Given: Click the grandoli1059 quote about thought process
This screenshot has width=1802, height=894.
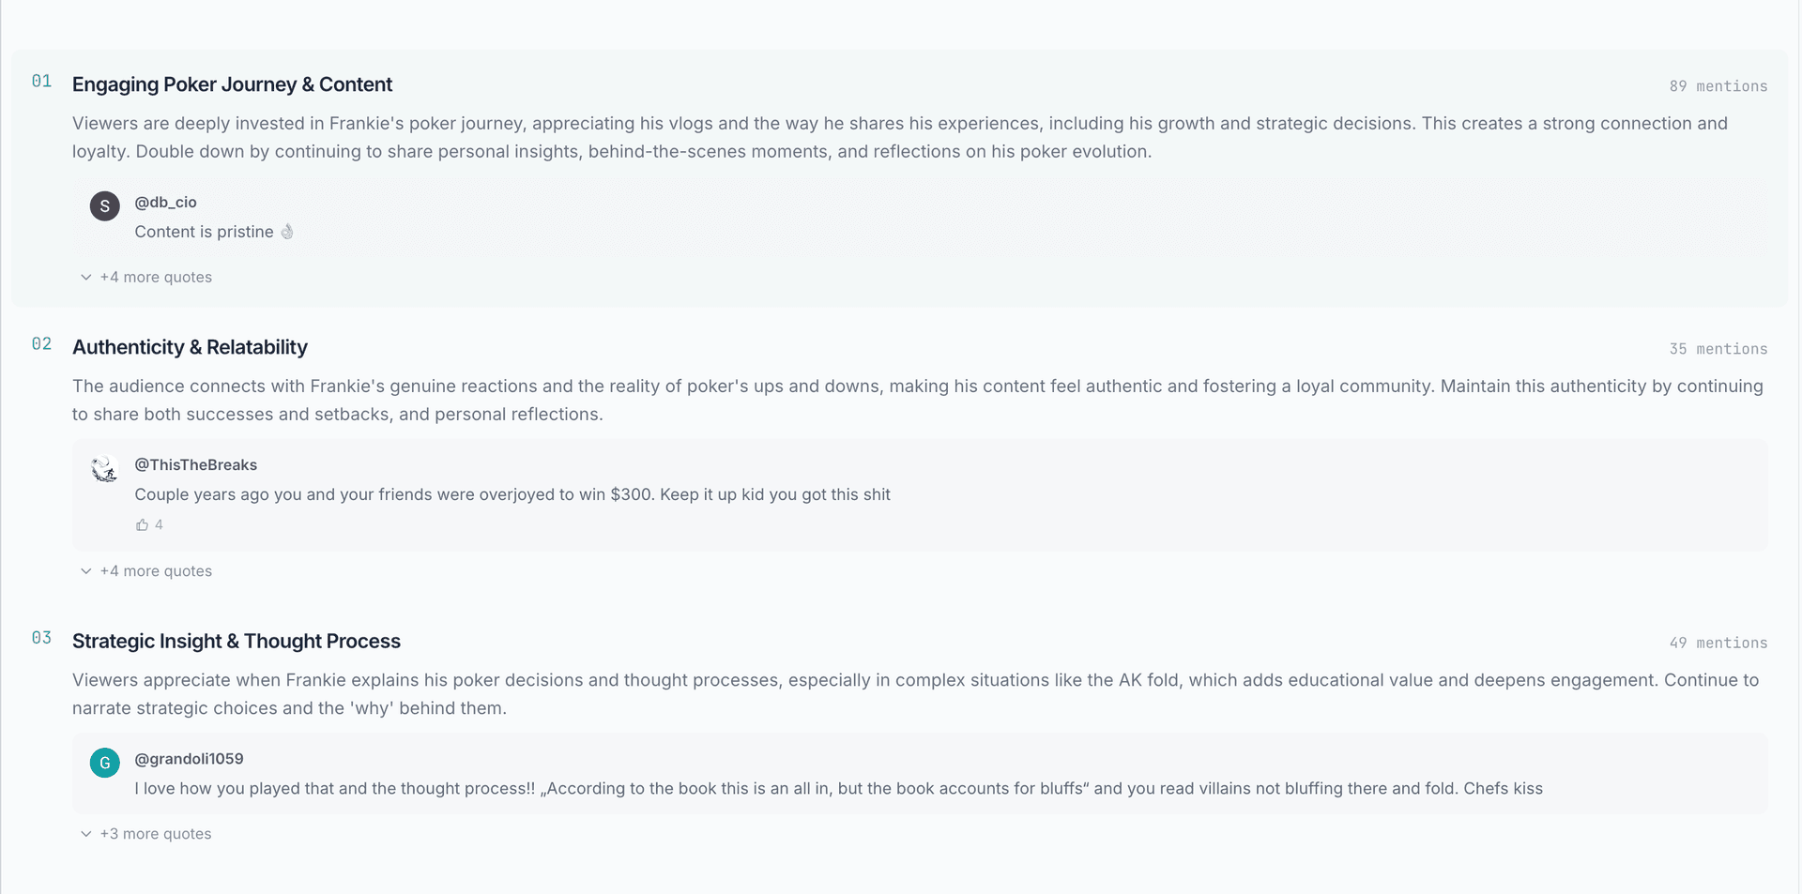Looking at the screenshot, I should click(838, 789).
